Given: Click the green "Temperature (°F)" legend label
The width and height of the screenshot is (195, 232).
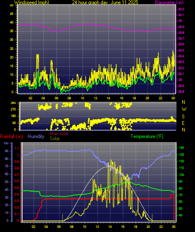Looking at the screenshot, I should click(x=147, y=136).
